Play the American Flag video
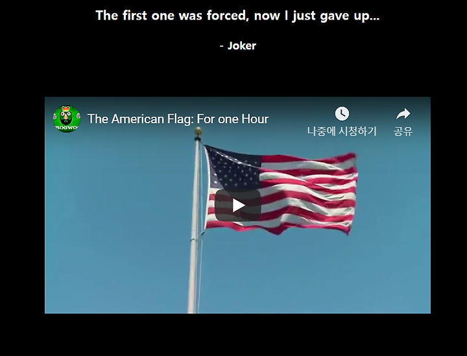Viewport: 467px width, 356px height. 237,206
